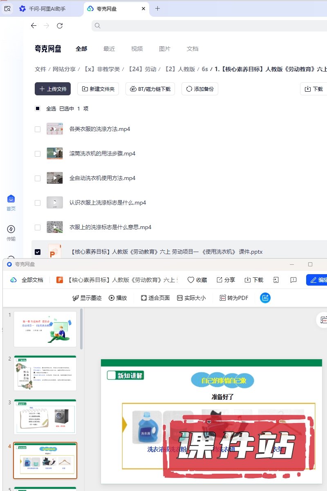This screenshot has height=491, width=327.
Task: Open the blue AI assistant icon
Action: pyautogui.click(x=265, y=298)
